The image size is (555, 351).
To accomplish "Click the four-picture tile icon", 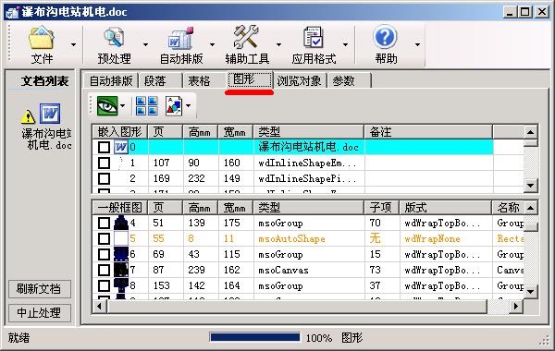I will click(147, 106).
